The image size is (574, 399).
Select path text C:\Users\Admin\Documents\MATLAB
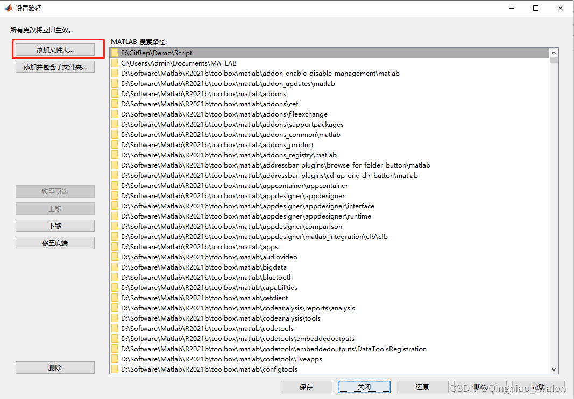[x=179, y=63]
